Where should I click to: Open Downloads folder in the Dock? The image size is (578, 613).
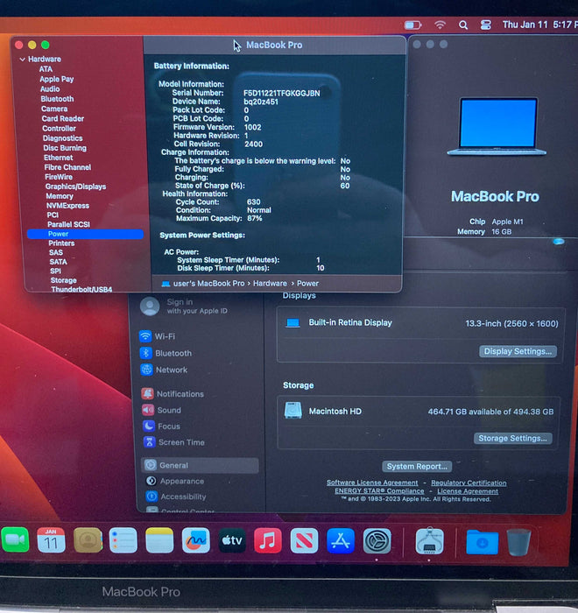(482, 541)
